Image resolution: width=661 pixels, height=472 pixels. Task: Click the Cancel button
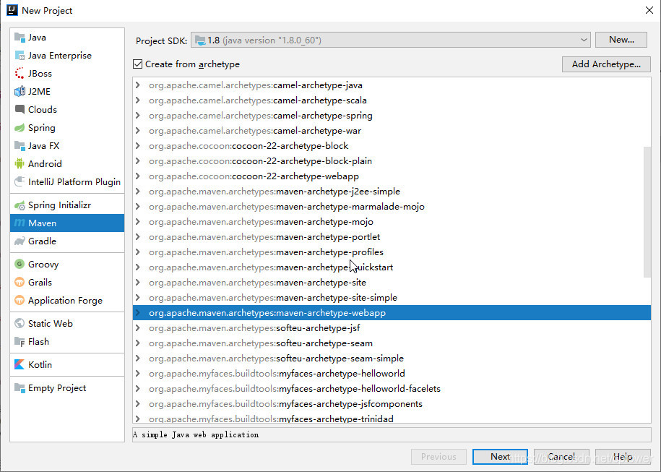point(561,457)
